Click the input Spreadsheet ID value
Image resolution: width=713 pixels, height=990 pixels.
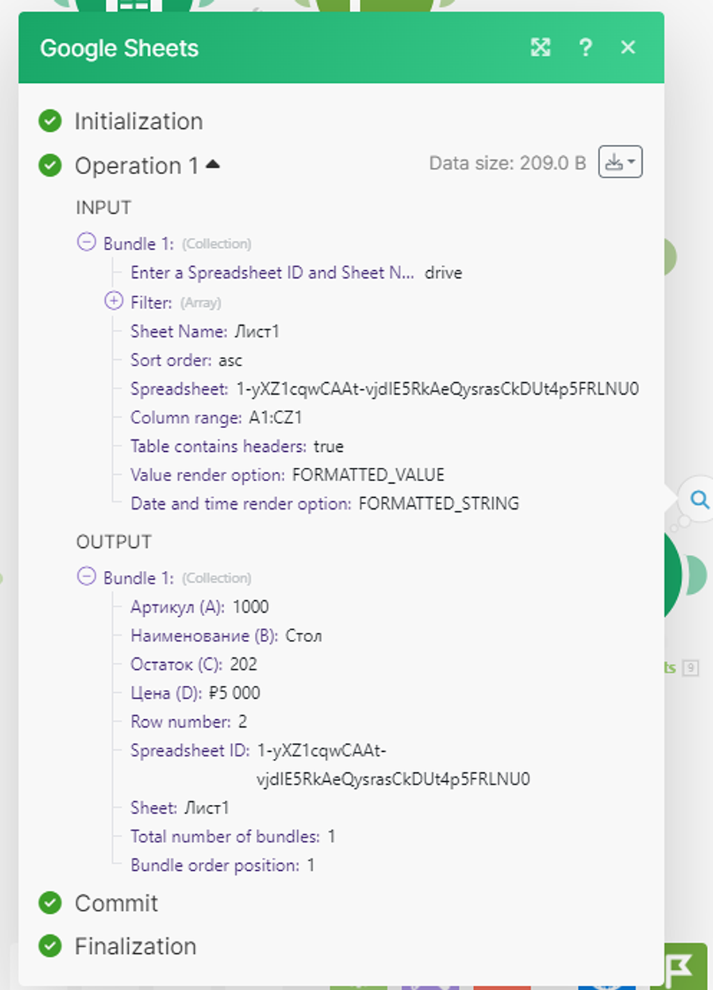(438, 388)
